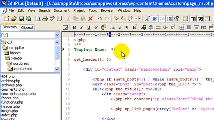214x120 pixels.
Task: Click the Table icon in HTML toolbar
Action: (182, 27)
